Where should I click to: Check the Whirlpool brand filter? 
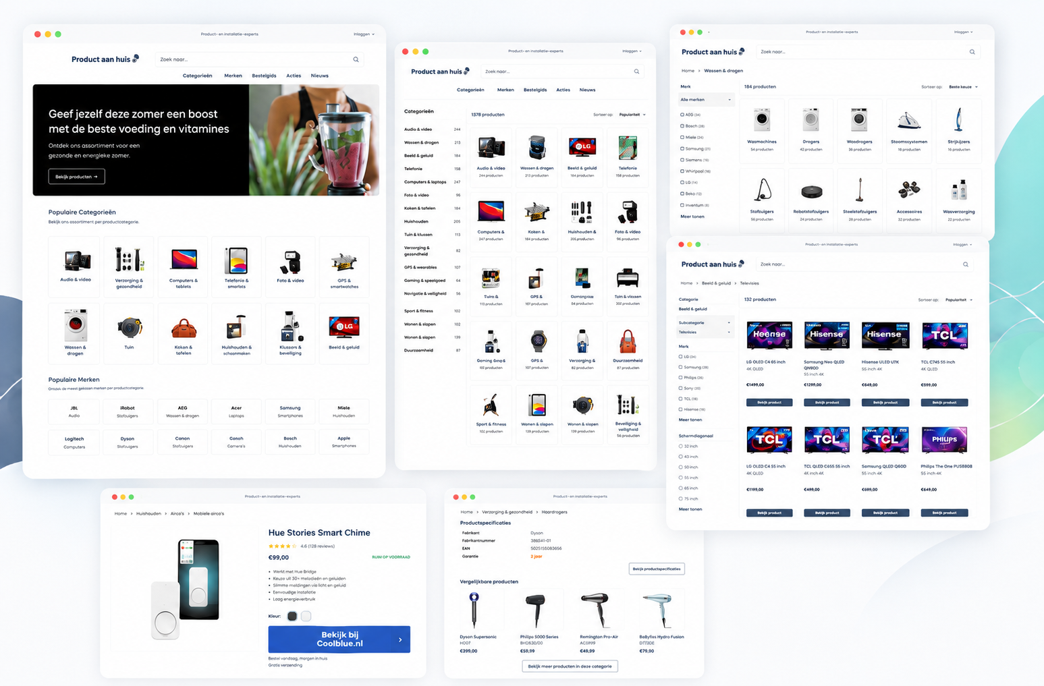click(682, 171)
